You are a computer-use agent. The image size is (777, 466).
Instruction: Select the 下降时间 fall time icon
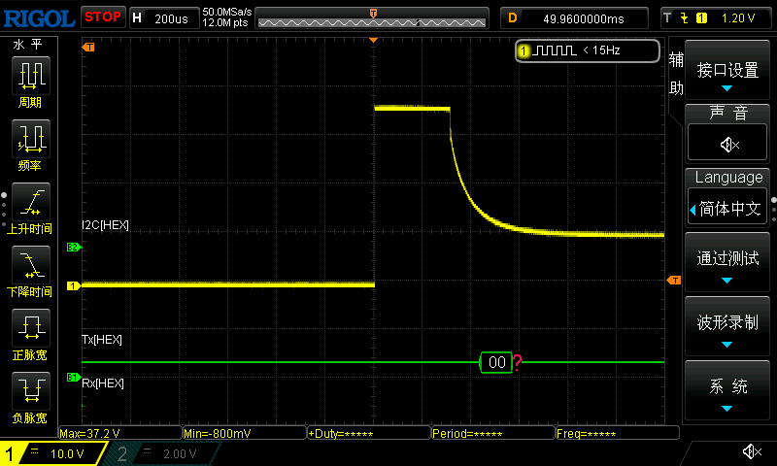coord(31,264)
